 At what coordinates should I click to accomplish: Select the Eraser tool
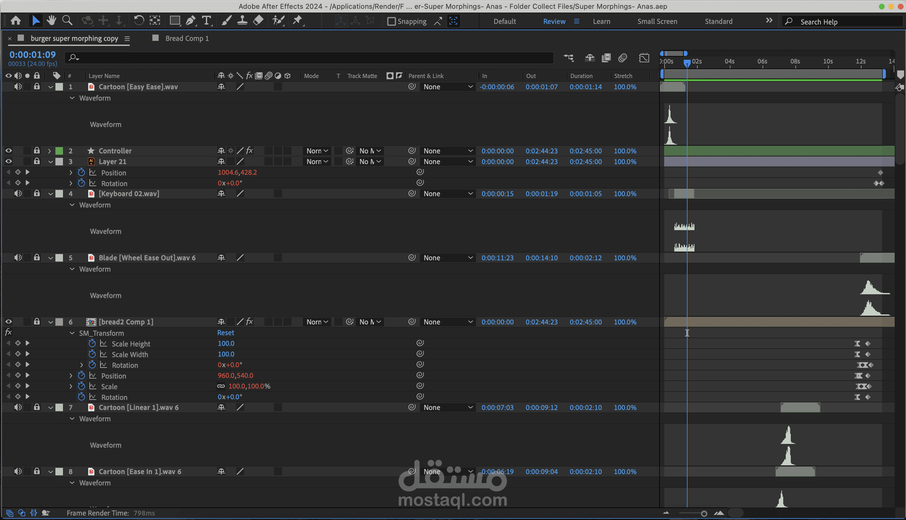click(x=258, y=21)
